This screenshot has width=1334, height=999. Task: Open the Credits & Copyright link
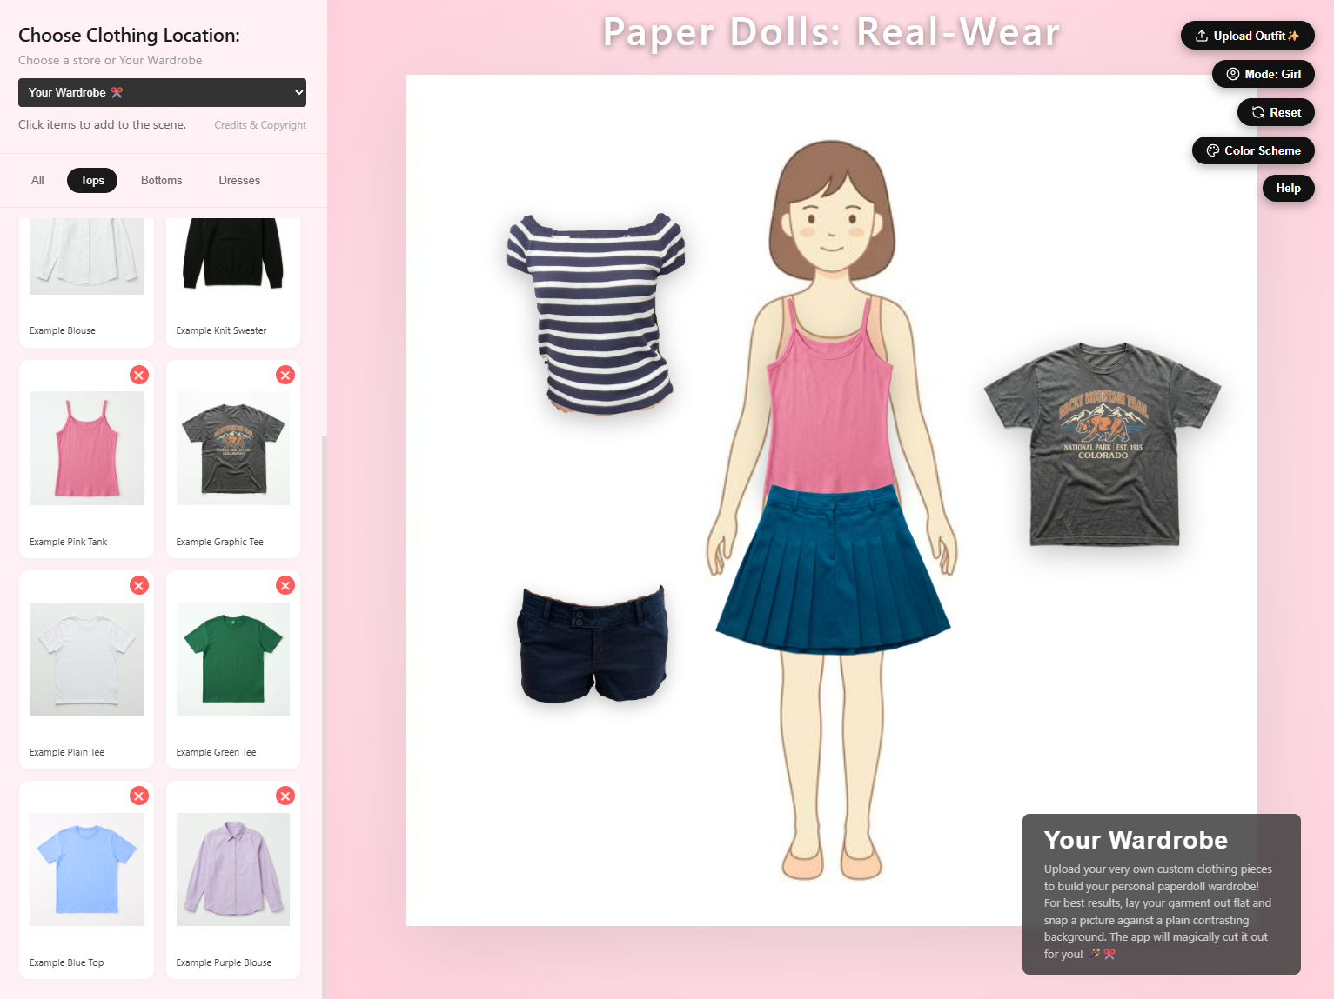(260, 125)
